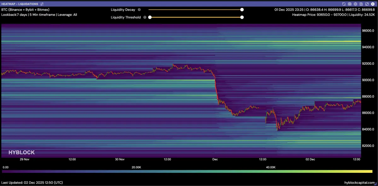Save the heatmap with the floppy disk icon

[x=361, y=4]
